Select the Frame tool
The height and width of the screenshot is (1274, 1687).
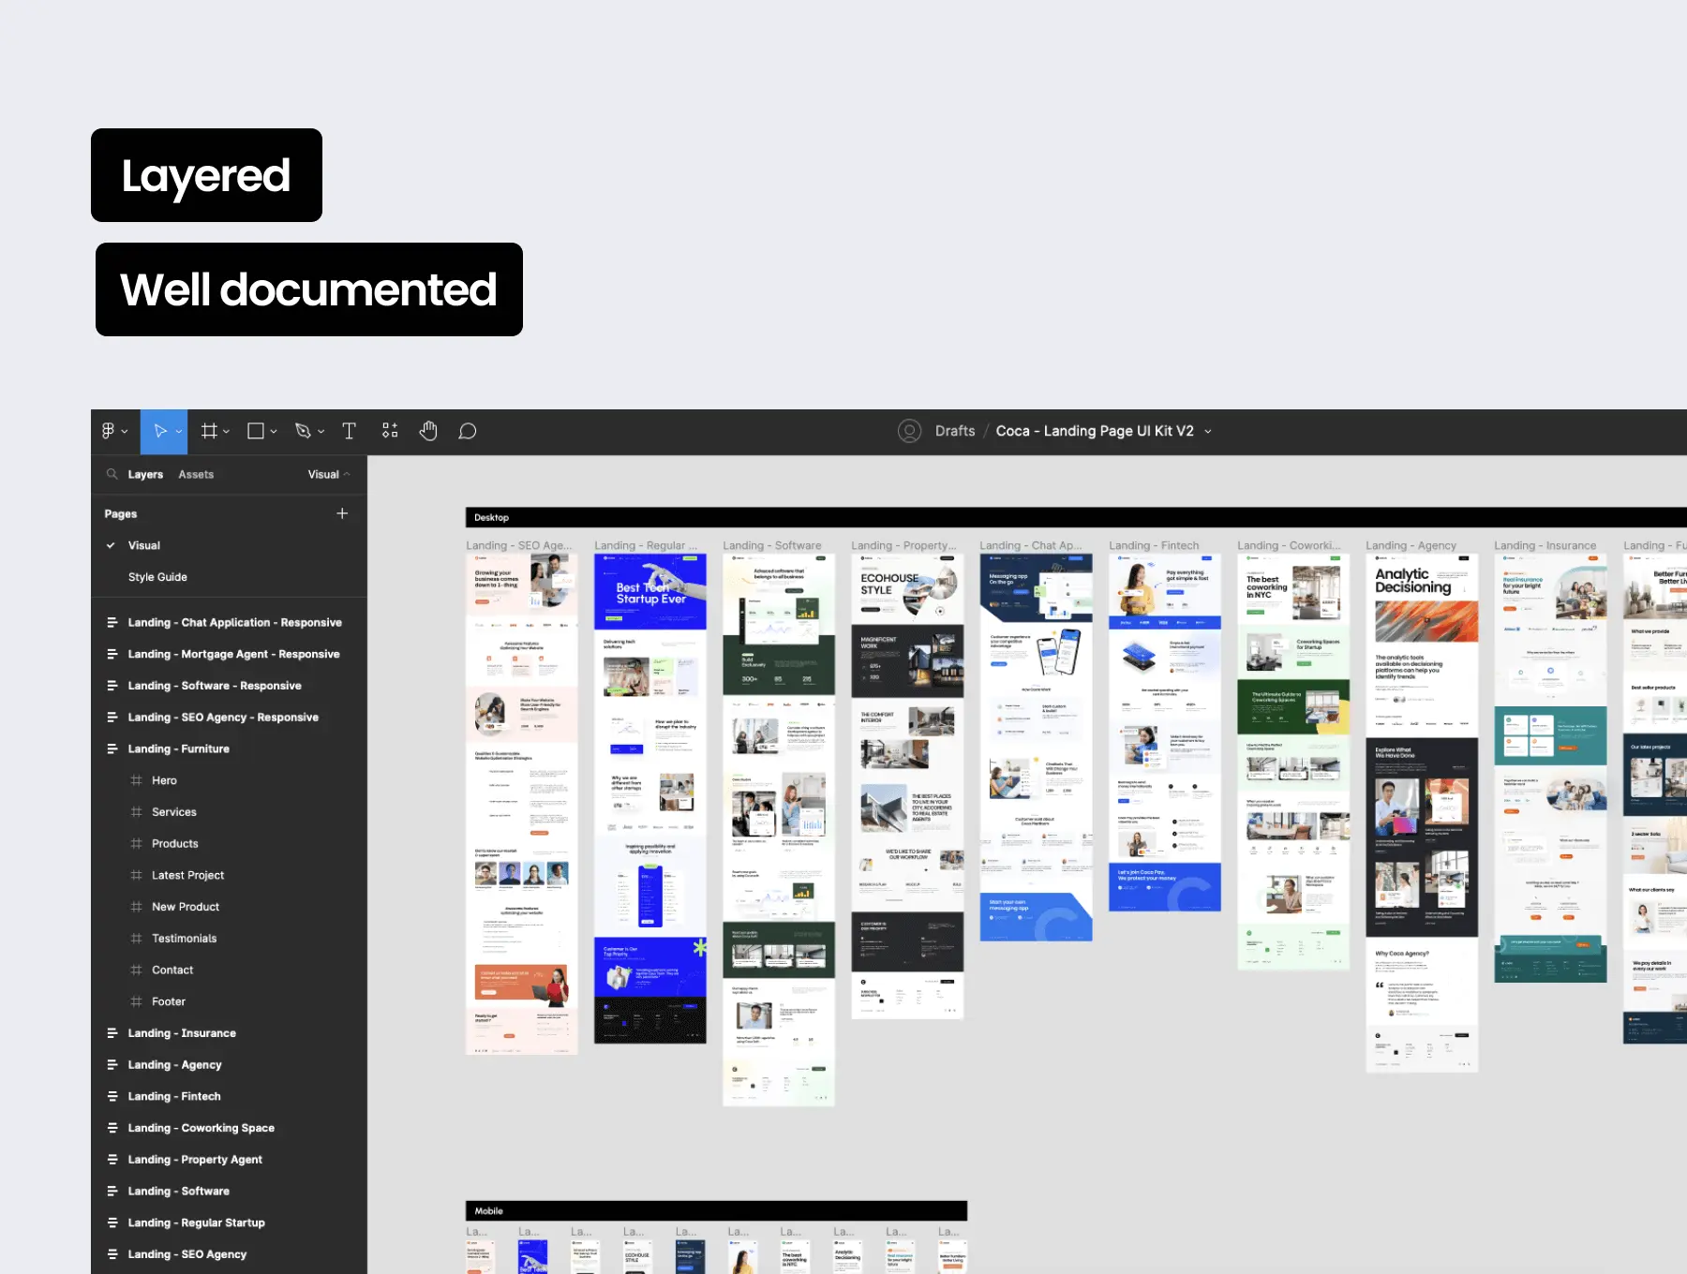pyautogui.click(x=209, y=431)
